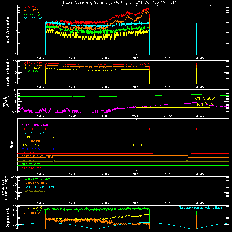Image resolution: width=232 pixels, height=232 pixels.
Task: Click the FRONT_RATIO_1225 legend label
Action: coord(37,210)
